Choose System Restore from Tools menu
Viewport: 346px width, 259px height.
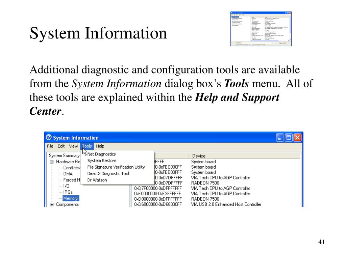point(102,161)
